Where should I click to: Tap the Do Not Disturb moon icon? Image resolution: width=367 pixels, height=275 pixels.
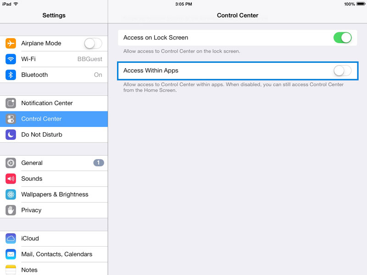tap(11, 135)
